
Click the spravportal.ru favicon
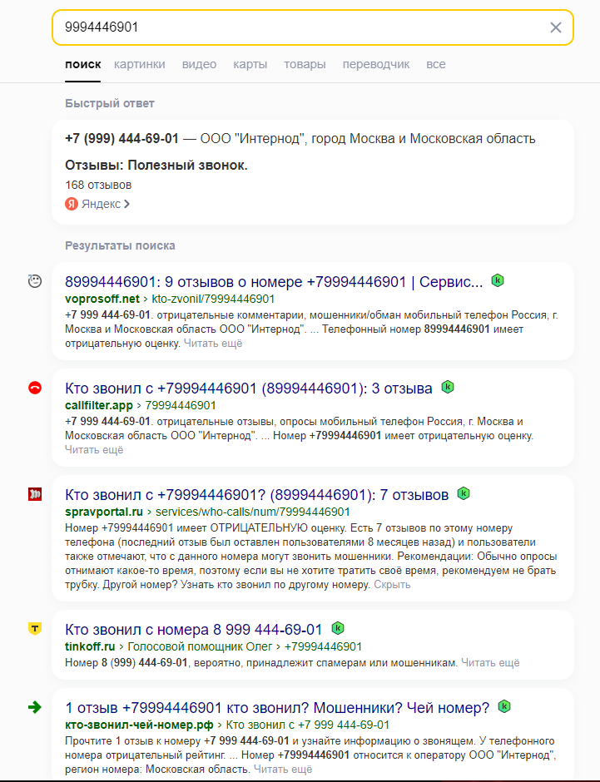click(34, 494)
